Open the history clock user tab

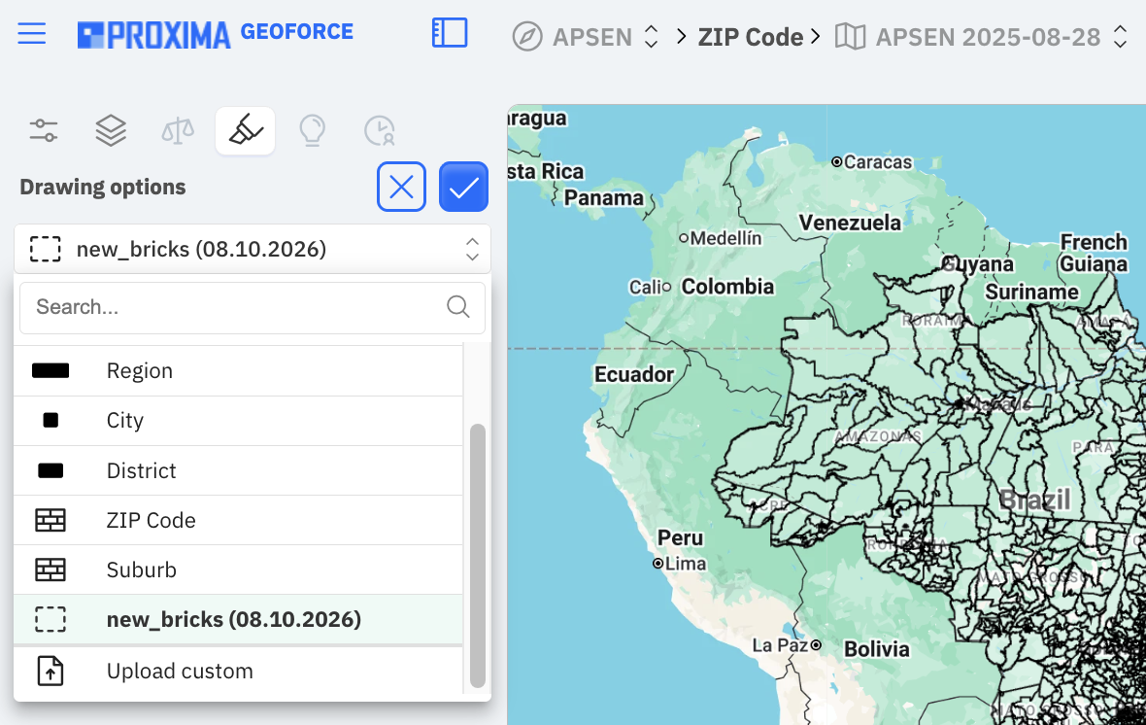coord(380,131)
